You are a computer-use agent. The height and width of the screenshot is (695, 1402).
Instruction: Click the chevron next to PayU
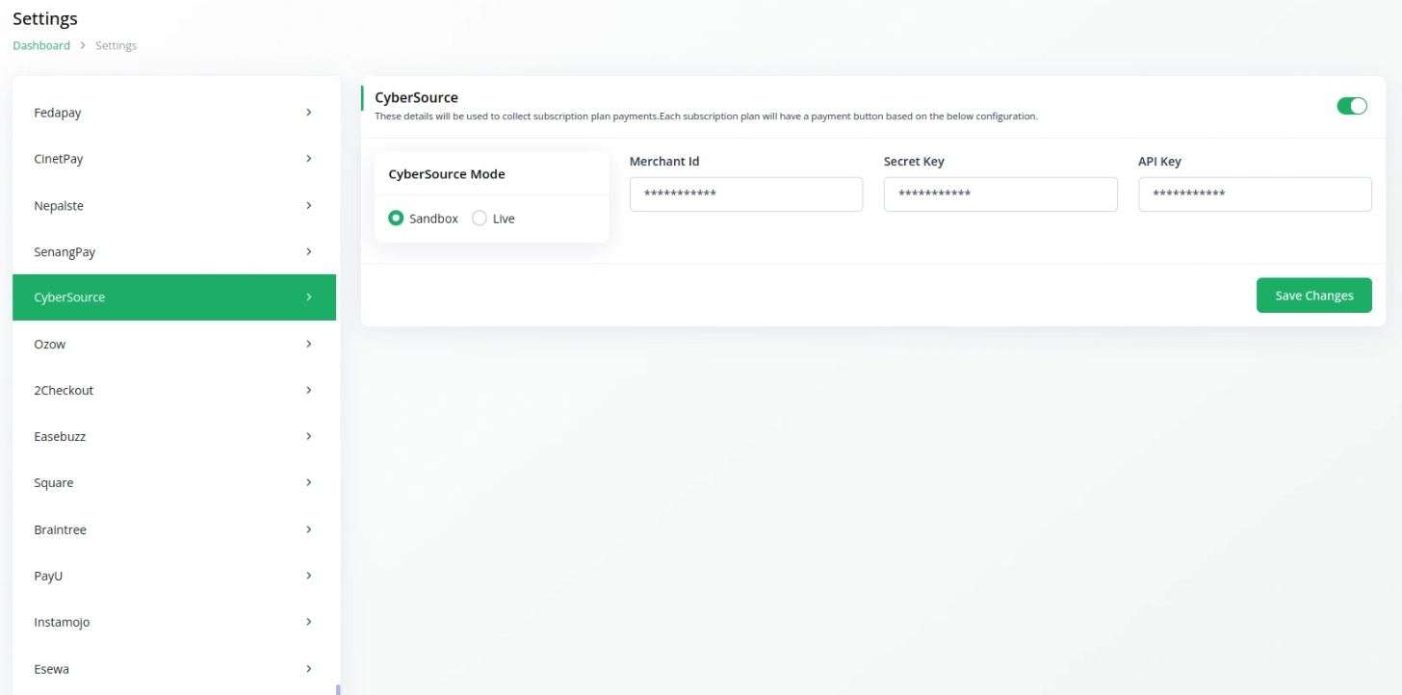(x=309, y=576)
